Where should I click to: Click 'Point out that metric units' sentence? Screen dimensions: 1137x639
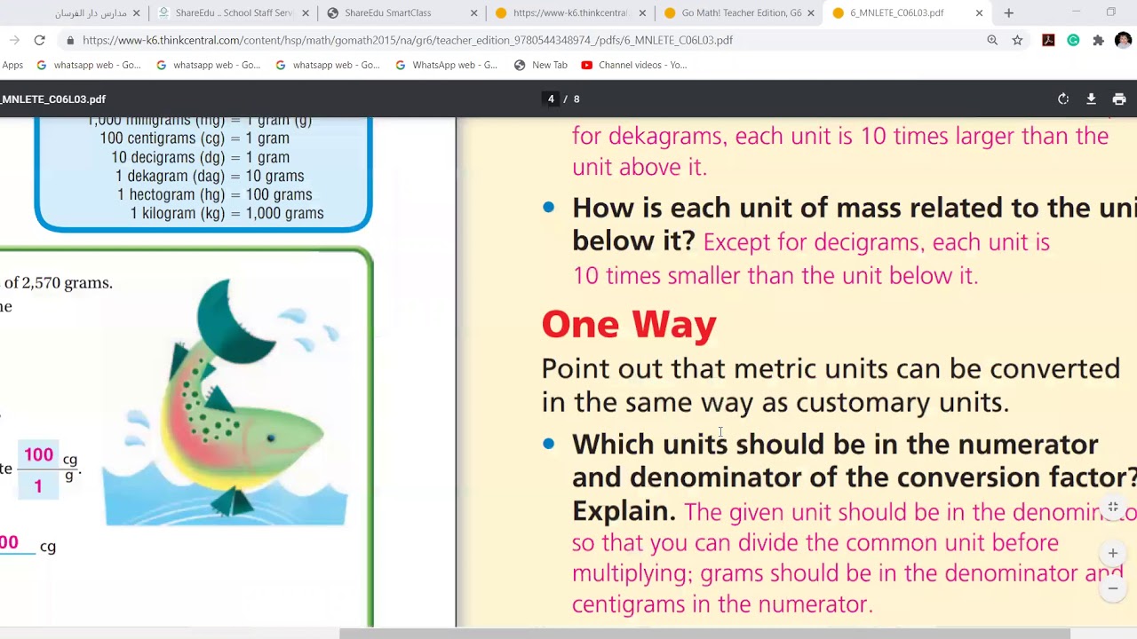(831, 385)
